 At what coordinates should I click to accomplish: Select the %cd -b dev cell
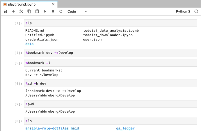point(110,83)
